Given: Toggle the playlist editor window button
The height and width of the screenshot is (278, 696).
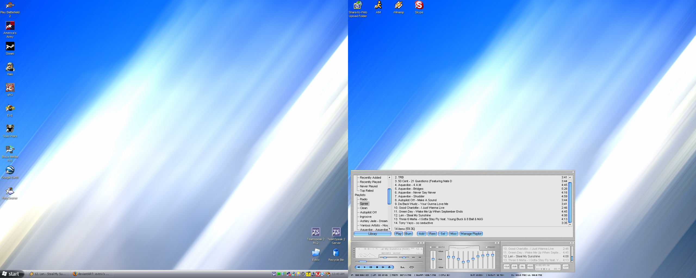Looking at the screenshot, I should click(420, 257).
